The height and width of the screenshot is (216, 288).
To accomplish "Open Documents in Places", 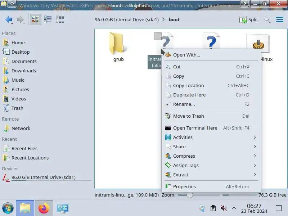I will point(24,61).
